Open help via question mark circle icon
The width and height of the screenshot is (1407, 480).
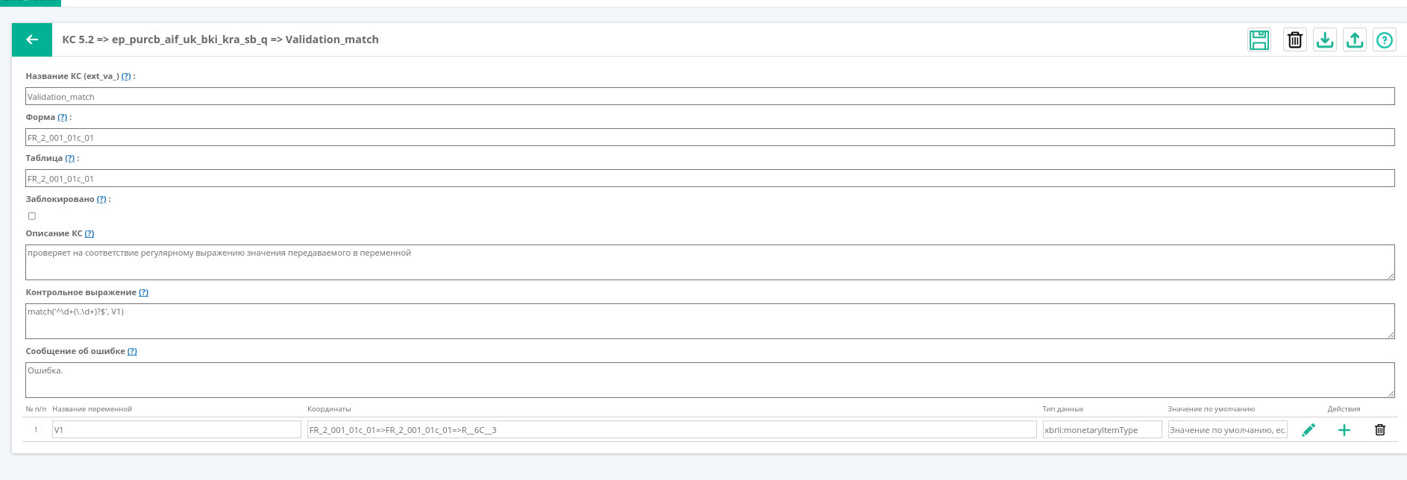[1385, 40]
